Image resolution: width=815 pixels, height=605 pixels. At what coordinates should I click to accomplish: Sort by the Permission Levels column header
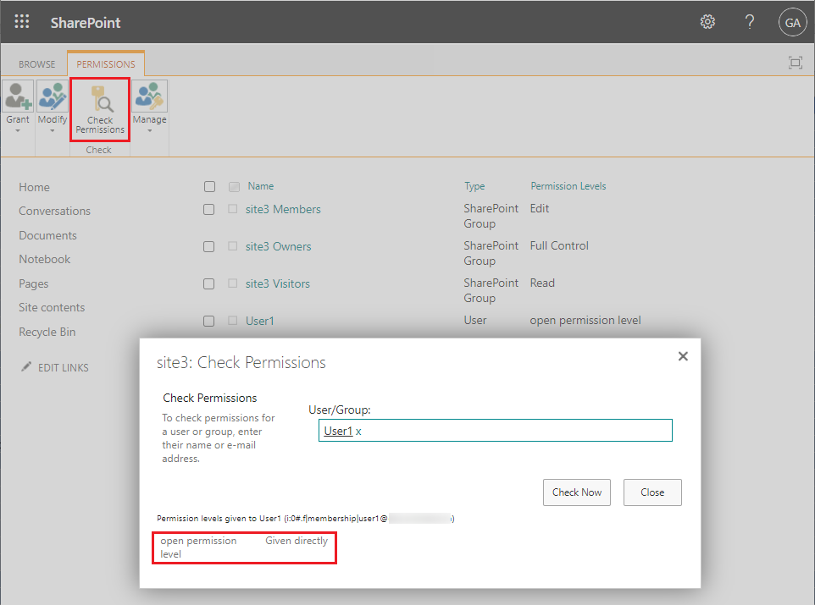(568, 186)
